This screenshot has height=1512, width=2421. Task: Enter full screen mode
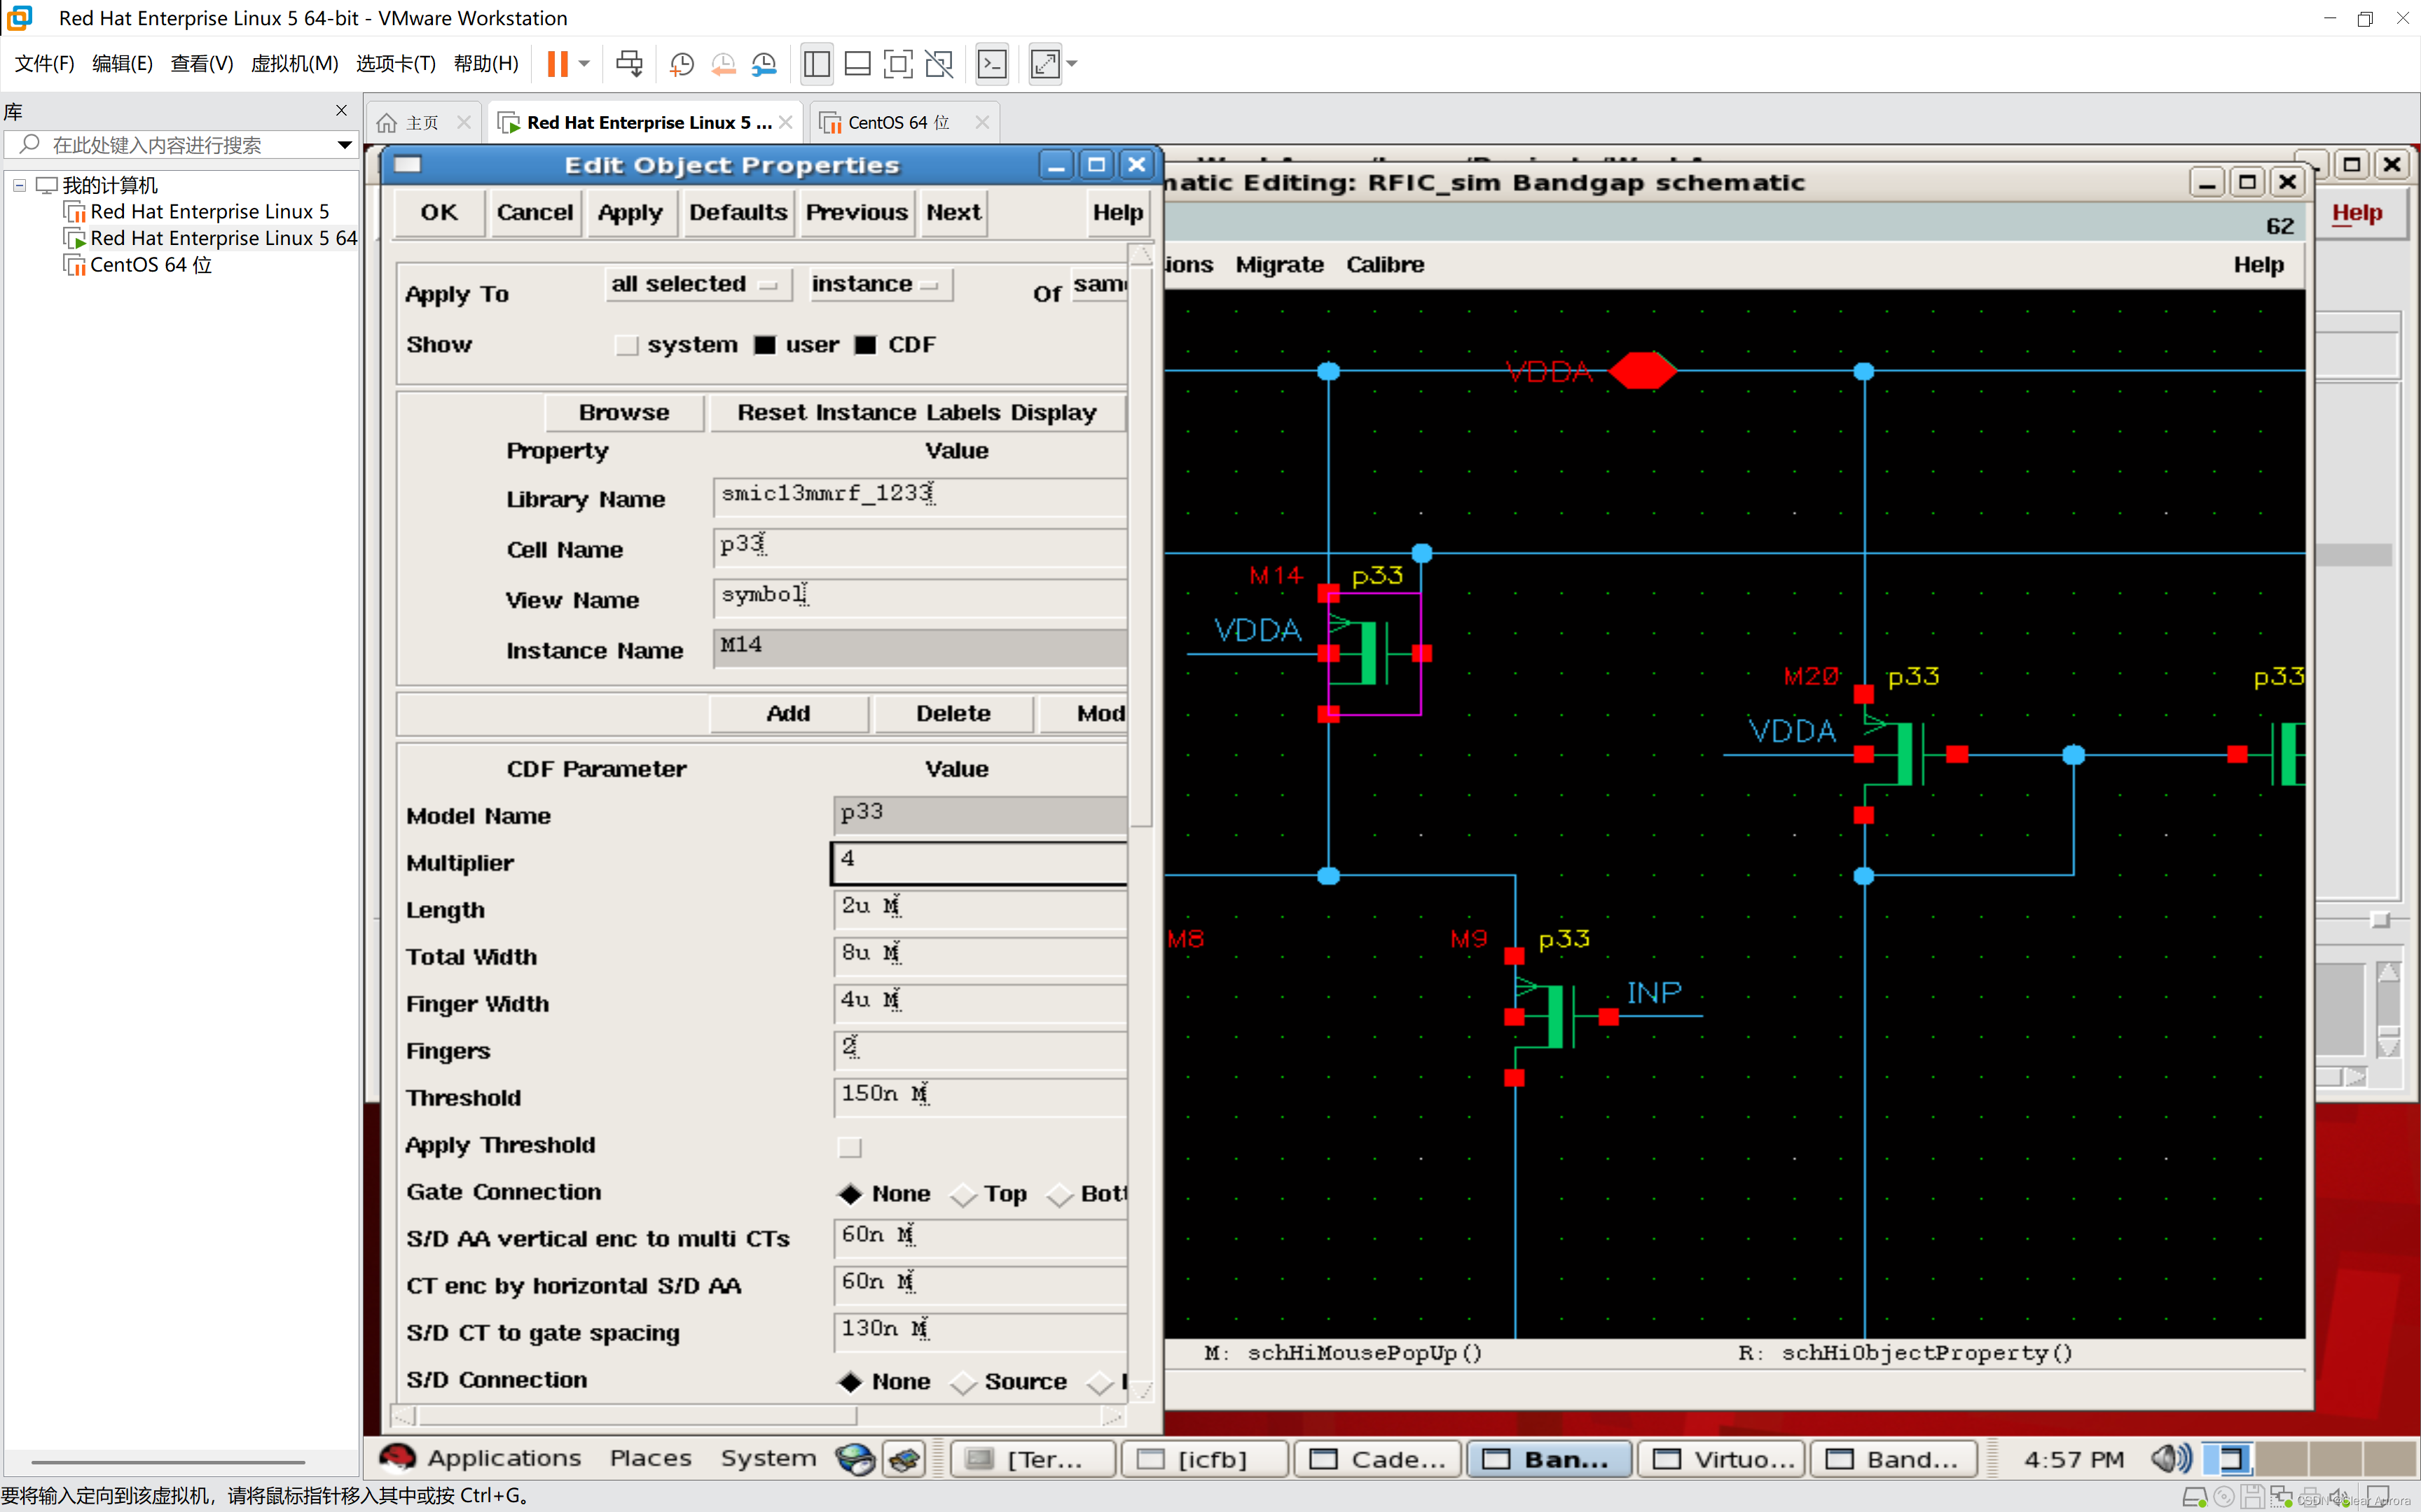tap(897, 64)
